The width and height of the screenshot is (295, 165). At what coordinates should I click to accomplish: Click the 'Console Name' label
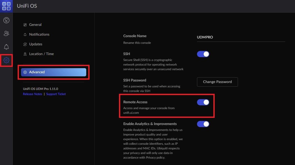point(135,36)
